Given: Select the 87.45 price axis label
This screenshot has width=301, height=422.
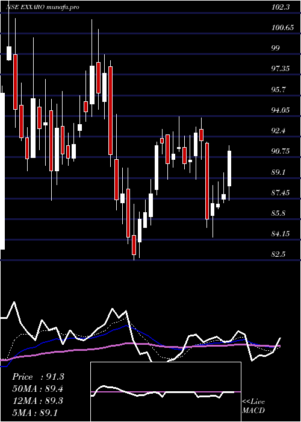Looking at the screenshot, I should point(281,193).
